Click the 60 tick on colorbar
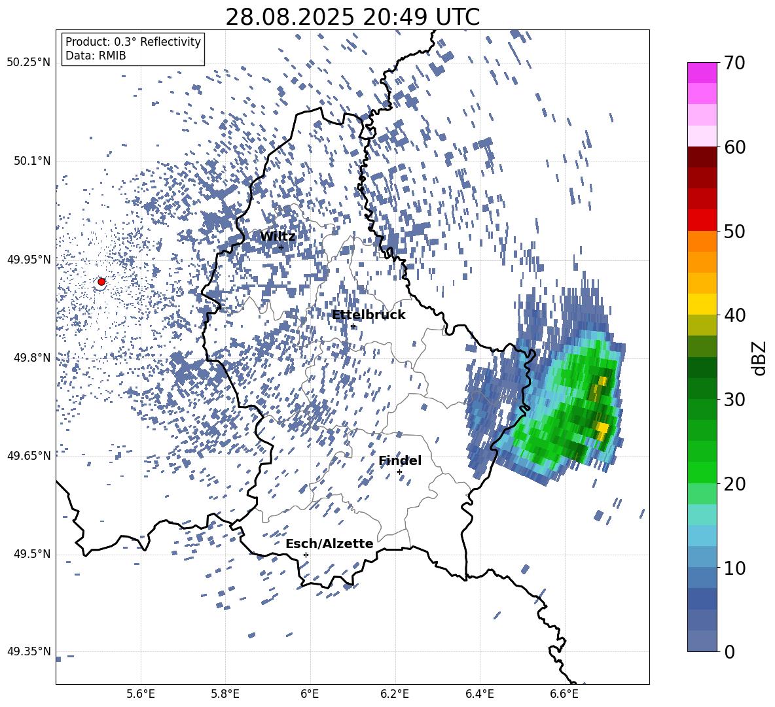 coord(735,147)
